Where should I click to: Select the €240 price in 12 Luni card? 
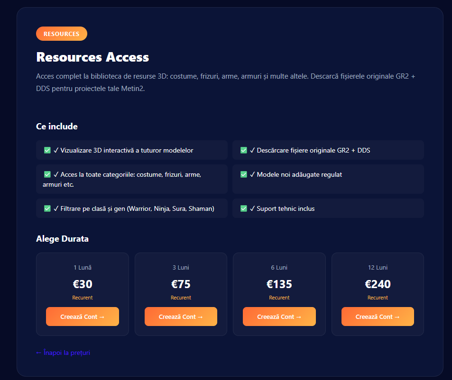[x=378, y=284]
